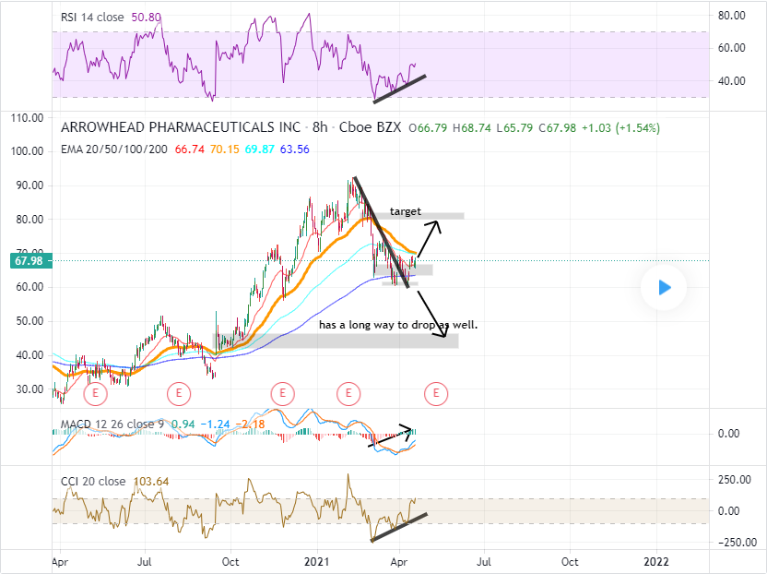Select the EMA 20/50/100/200 indicator label

click(113, 149)
